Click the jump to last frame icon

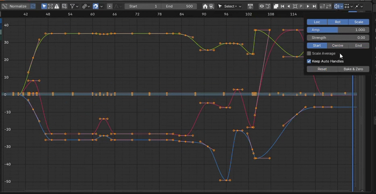click(314, 6)
